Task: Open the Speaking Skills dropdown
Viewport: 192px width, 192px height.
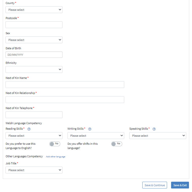Action: point(158,136)
